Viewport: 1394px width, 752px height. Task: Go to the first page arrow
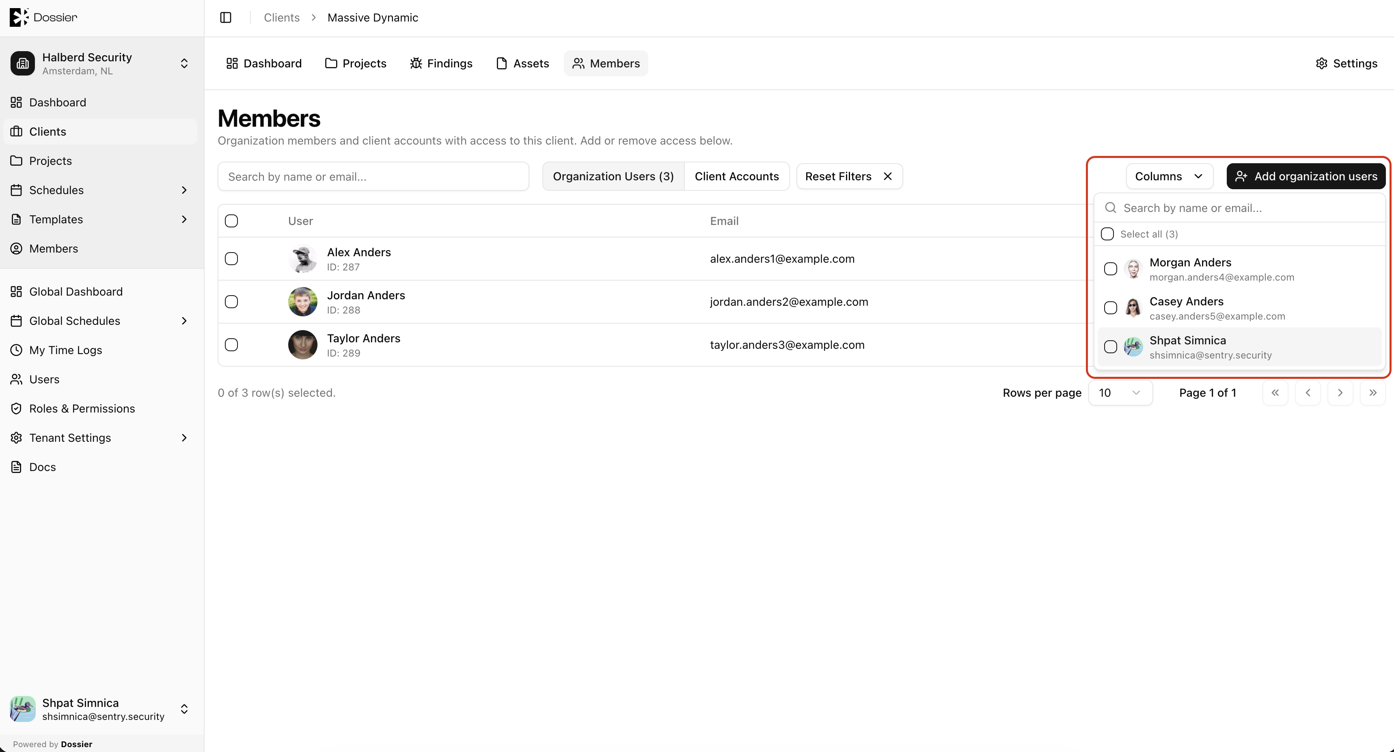(x=1275, y=393)
